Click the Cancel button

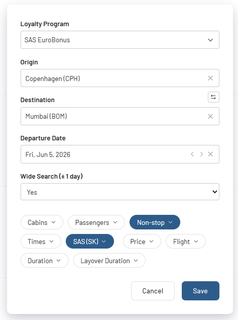tap(153, 291)
